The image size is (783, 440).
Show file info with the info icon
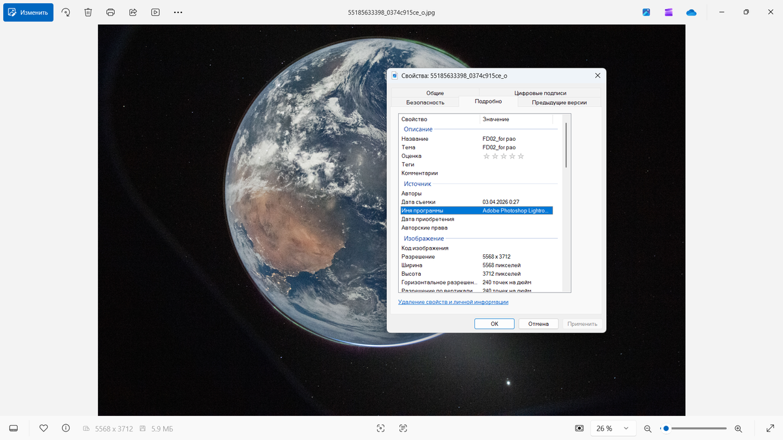pyautogui.click(x=66, y=428)
